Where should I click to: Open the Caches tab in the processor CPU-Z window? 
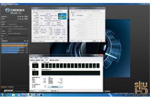click(38, 11)
